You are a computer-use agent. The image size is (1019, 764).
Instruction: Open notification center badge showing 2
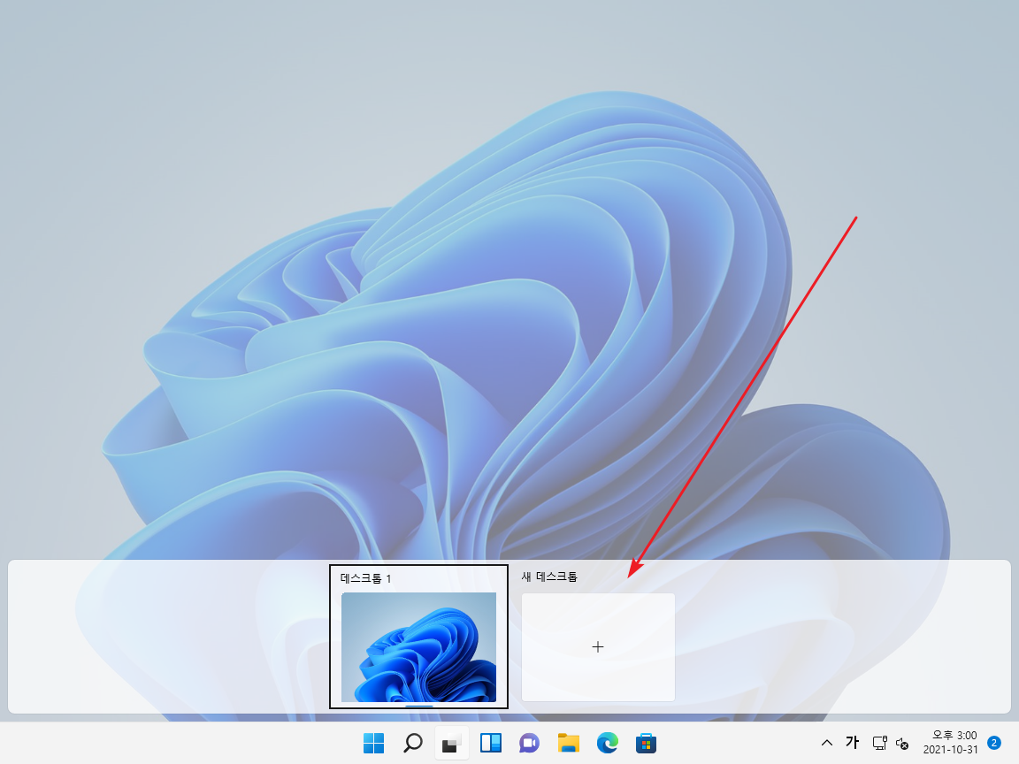click(993, 743)
